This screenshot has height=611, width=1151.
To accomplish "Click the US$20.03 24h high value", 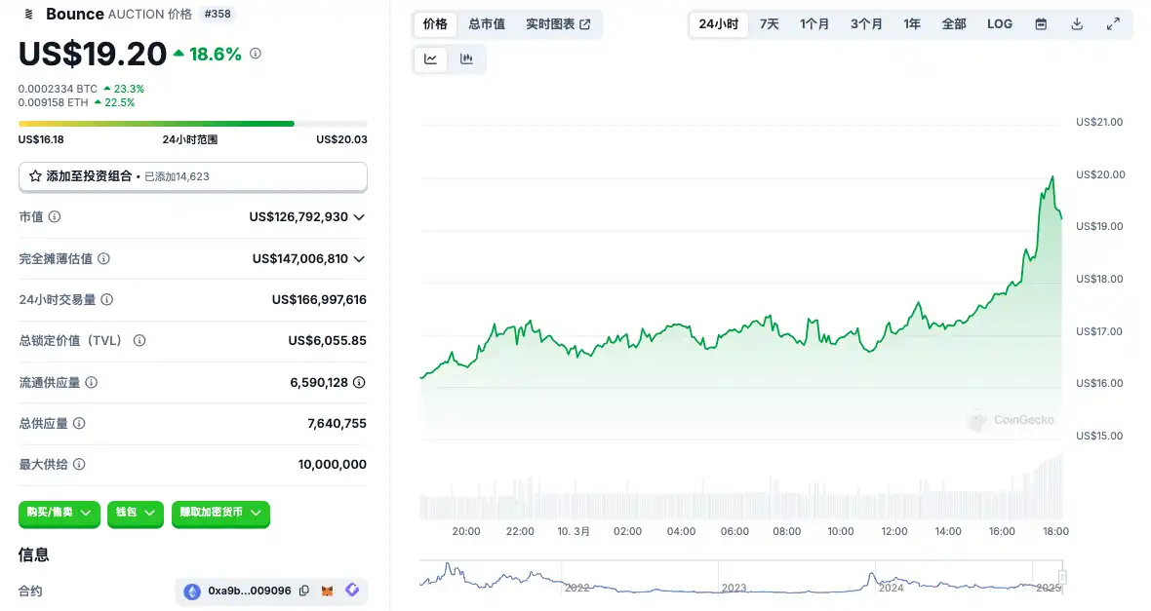I will click(x=342, y=139).
